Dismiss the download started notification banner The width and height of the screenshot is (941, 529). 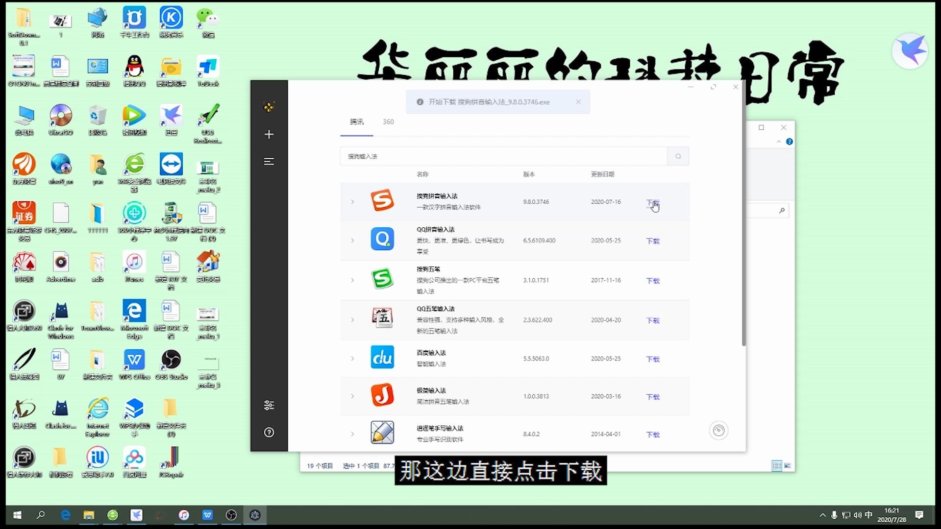578,102
